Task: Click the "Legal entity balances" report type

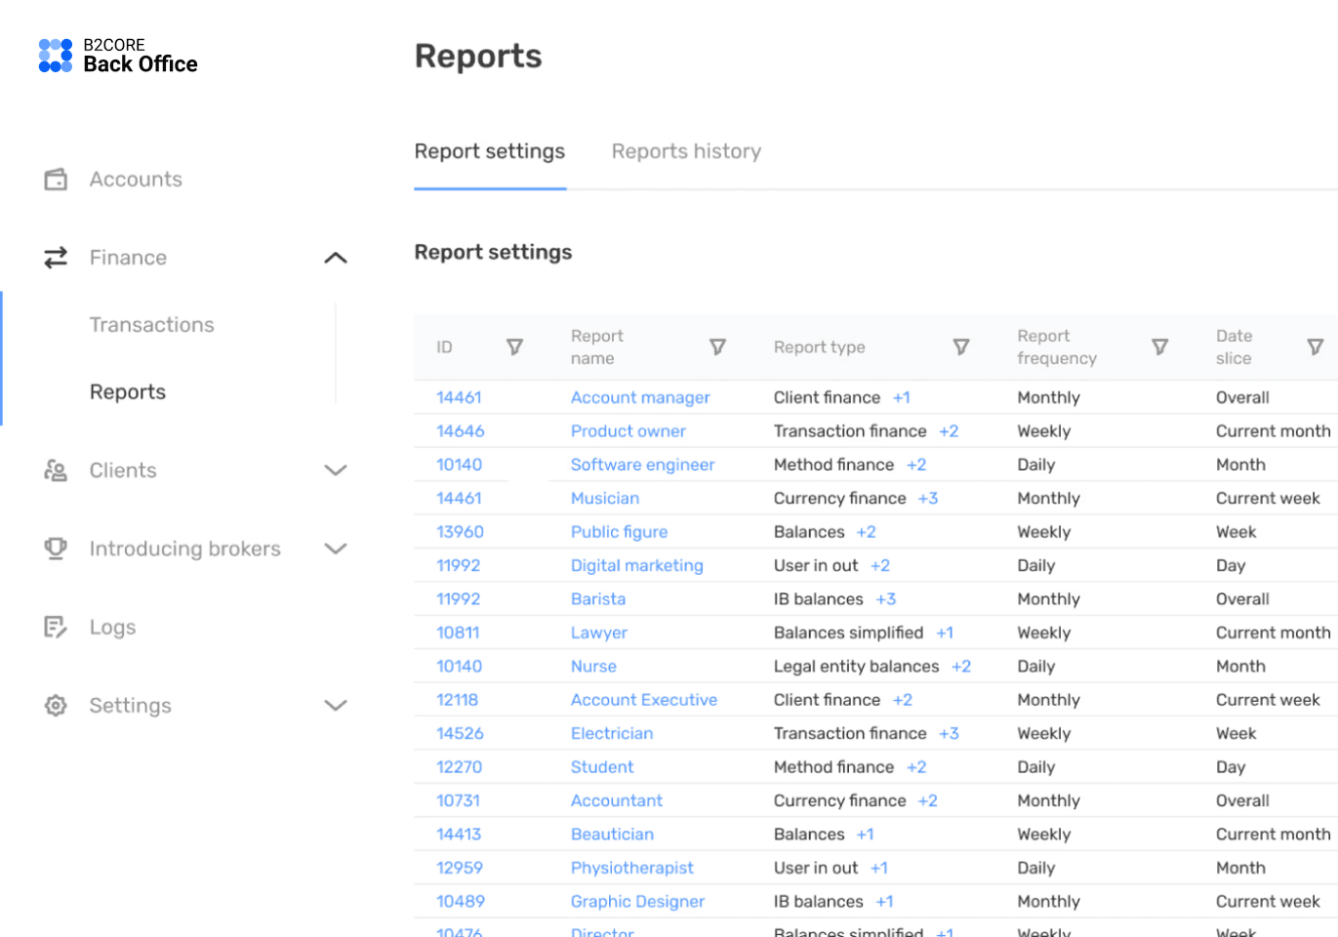Action: coord(857,667)
